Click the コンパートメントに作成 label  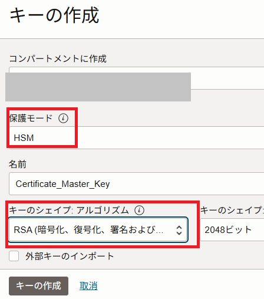[58, 58]
